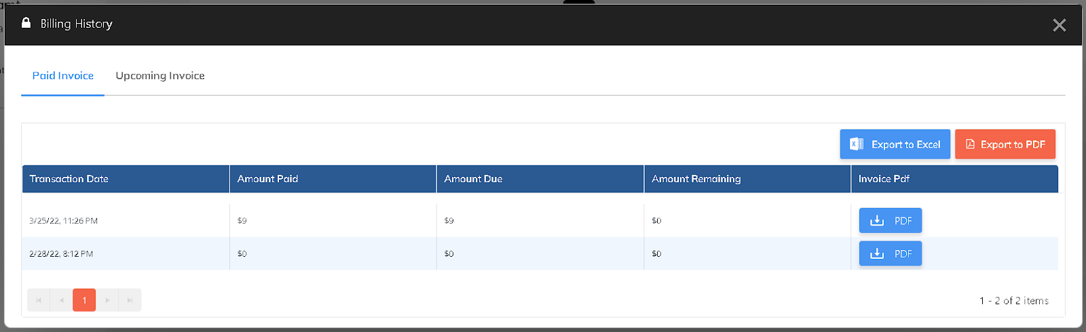Click the lock icon beside Billing History
Screen dimensions: 1086x332
[26, 23]
